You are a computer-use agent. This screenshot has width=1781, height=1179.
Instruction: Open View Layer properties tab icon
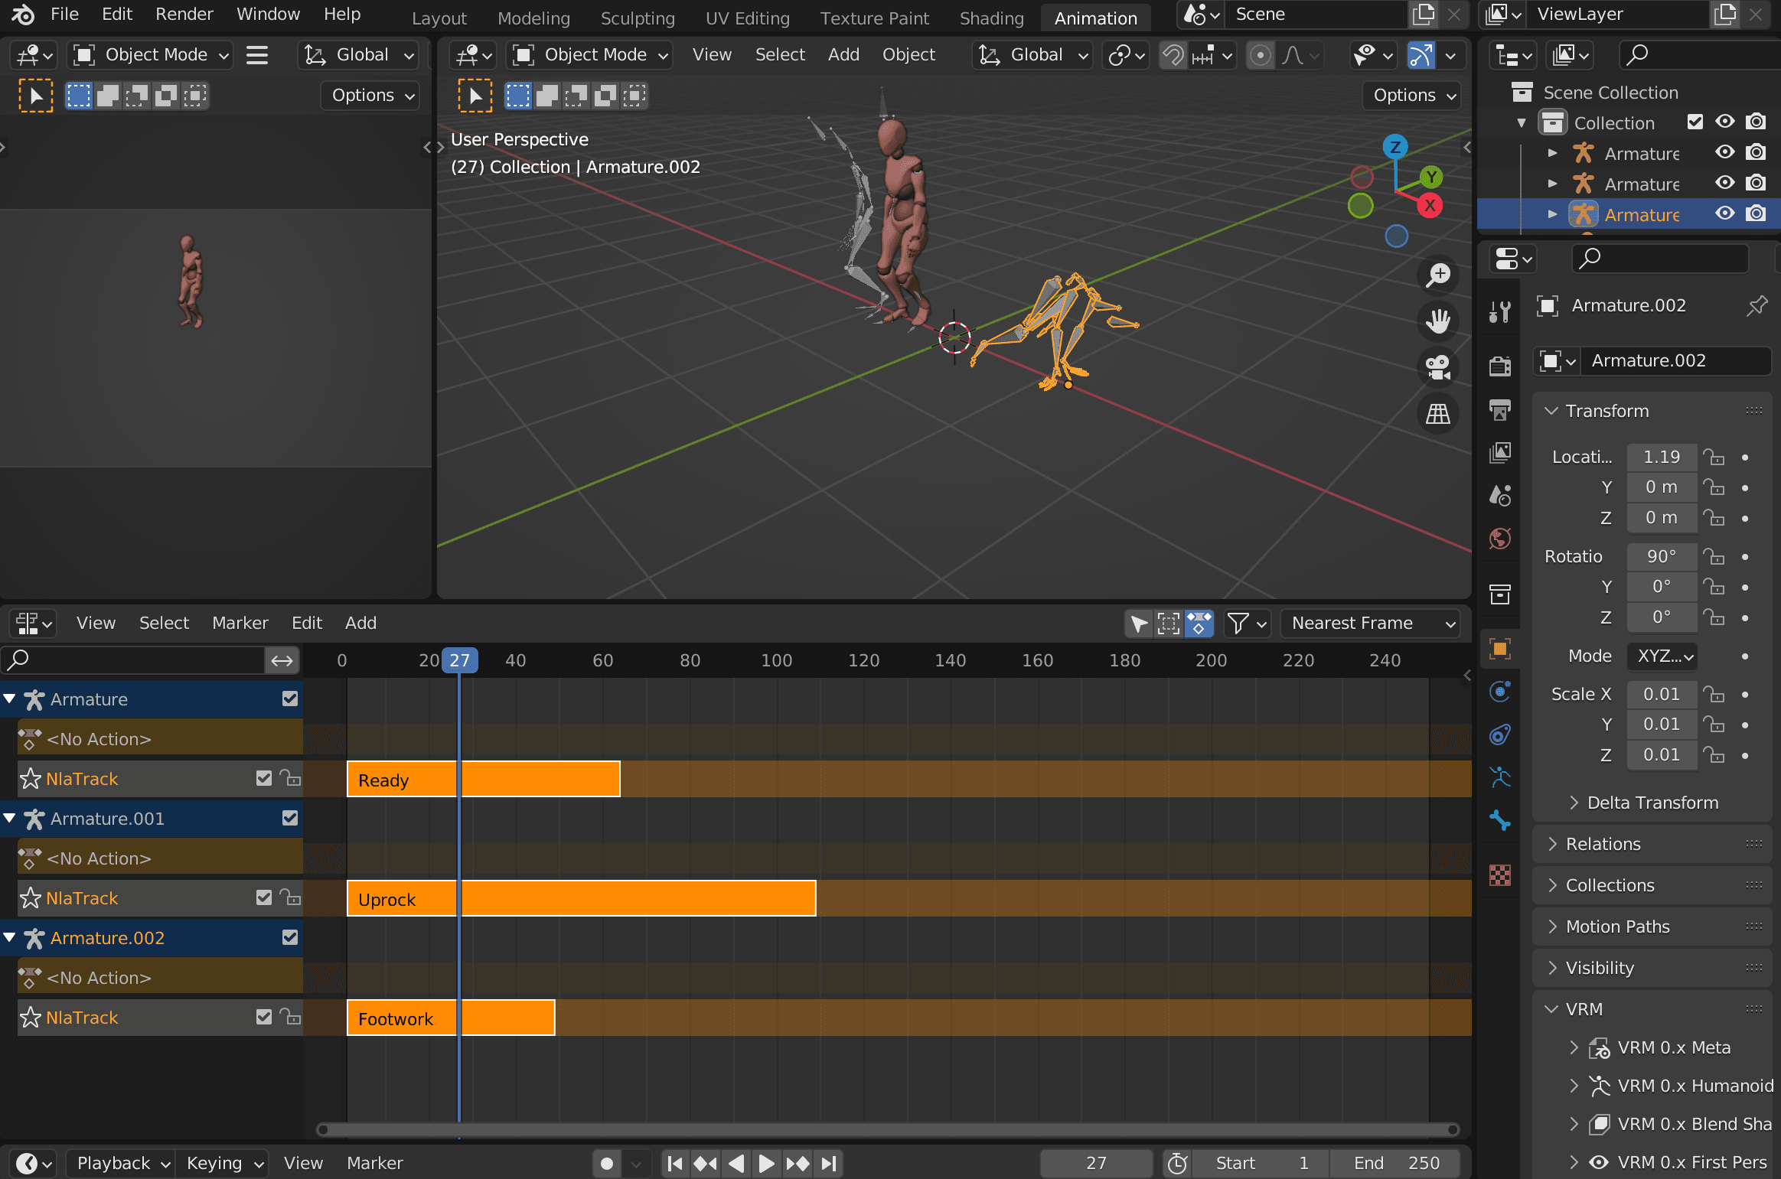coord(1500,452)
